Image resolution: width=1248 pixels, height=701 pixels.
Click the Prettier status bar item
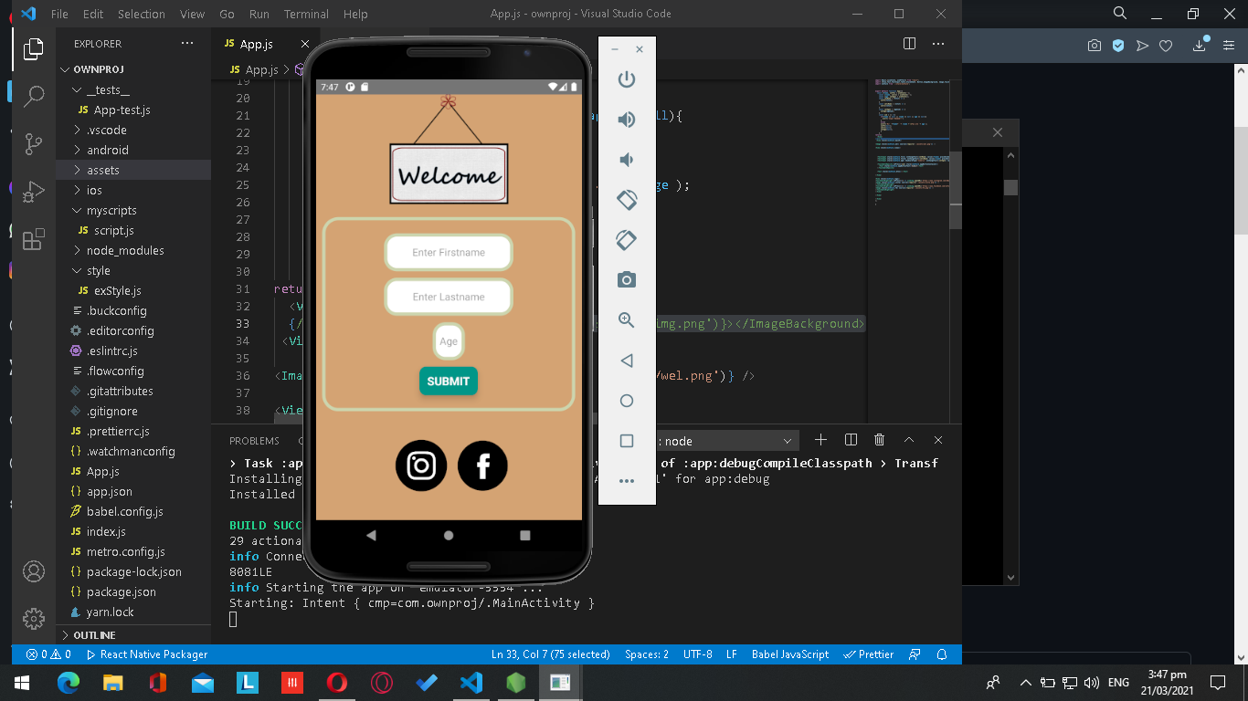click(869, 654)
